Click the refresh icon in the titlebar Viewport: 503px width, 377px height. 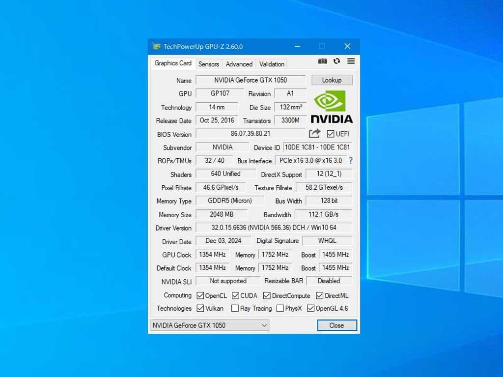point(337,60)
